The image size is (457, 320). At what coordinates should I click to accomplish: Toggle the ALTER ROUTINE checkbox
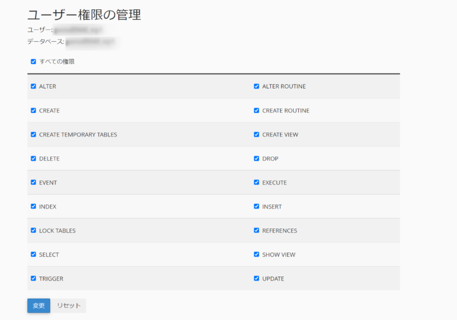click(257, 87)
